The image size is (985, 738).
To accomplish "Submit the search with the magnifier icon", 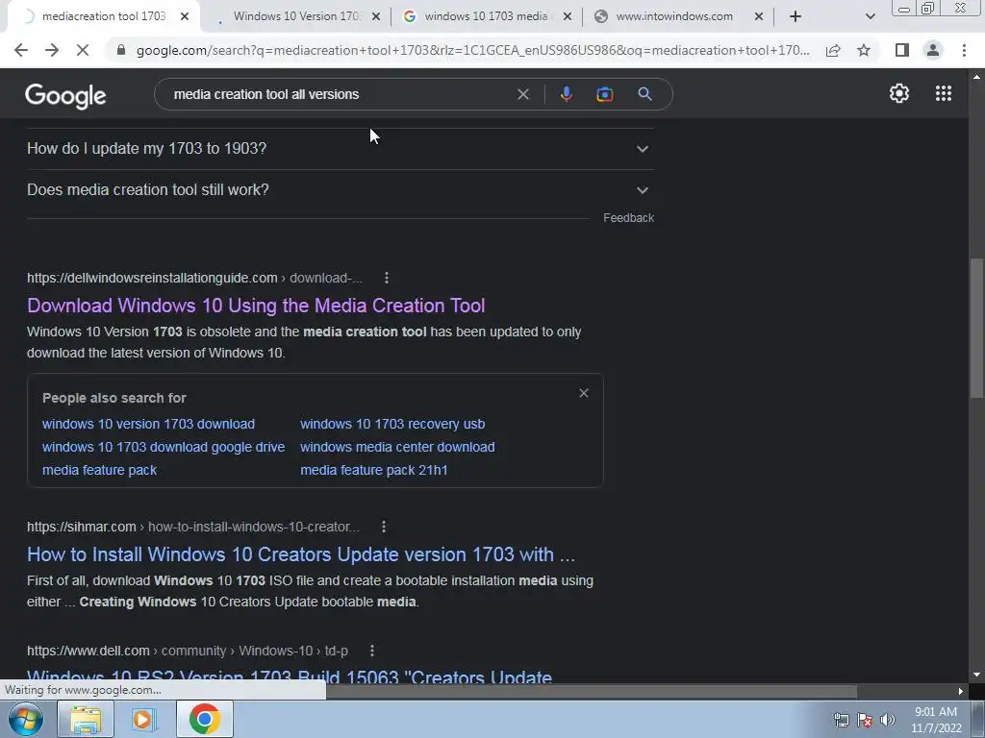I will click(x=644, y=94).
